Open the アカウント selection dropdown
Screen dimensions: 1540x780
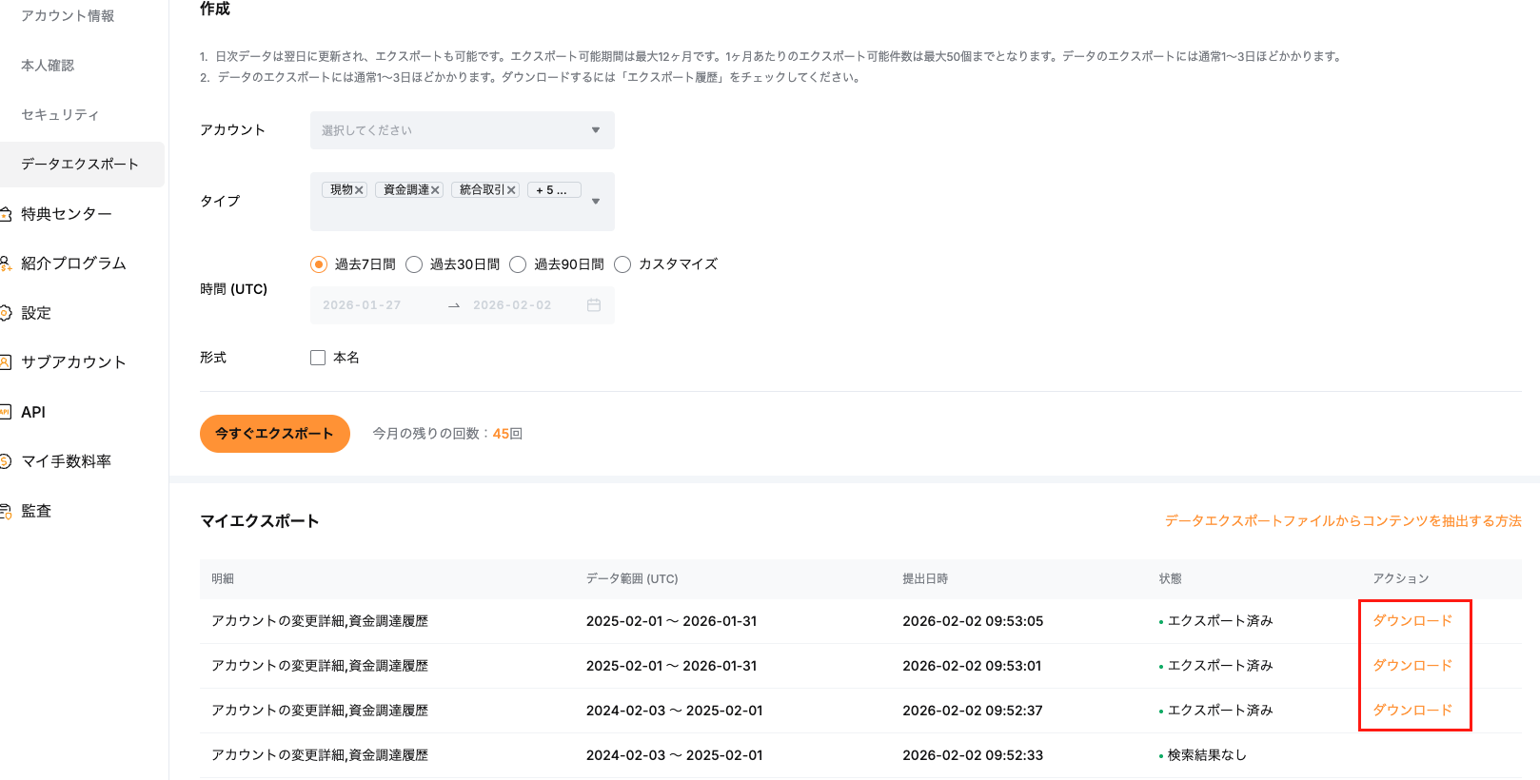(x=462, y=130)
